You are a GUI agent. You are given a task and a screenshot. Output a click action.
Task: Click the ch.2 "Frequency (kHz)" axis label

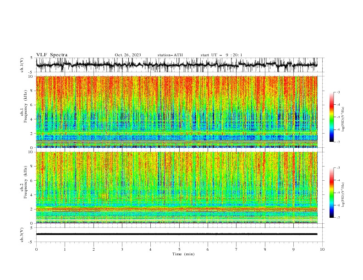point(26,182)
